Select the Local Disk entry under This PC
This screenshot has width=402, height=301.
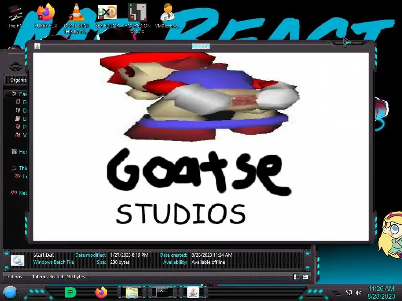(22, 176)
